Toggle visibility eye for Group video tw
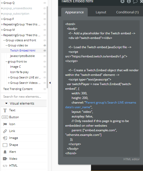The width and height of the screenshot is (143, 171). [45, 45]
